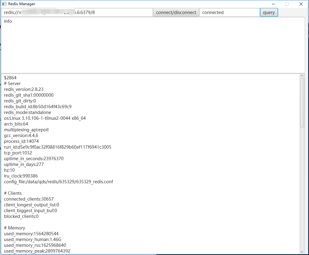Click the redis_git_dirty:0 line
Image resolution: width=309 pixels, height=255 pixels.
coord(20,101)
